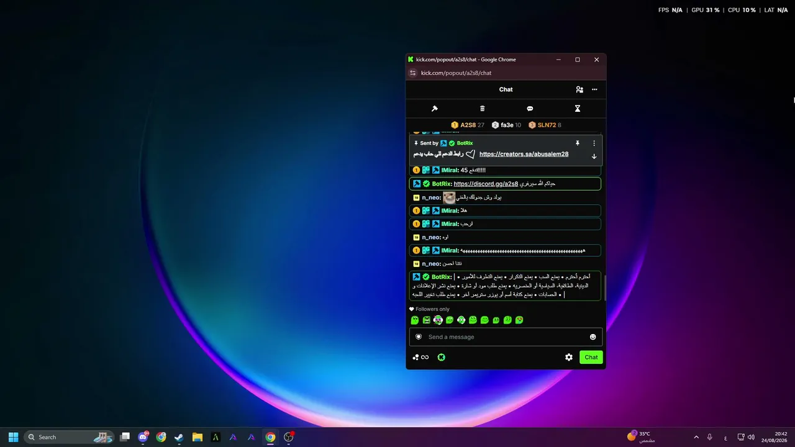Screen dimensions: 795x447
Task: Open OBS Studio from the taskbar
Action: point(288,437)
